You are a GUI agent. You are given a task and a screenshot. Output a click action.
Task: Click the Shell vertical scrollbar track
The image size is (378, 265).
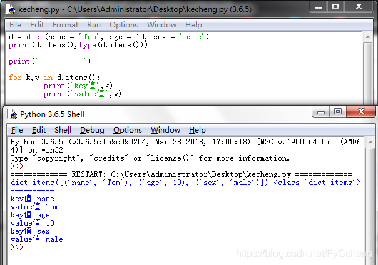coord(370,206)
